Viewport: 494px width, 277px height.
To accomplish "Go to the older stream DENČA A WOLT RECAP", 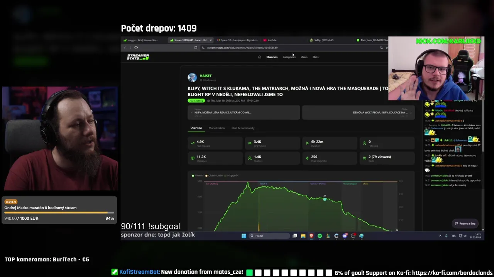I will click(359, 112).
